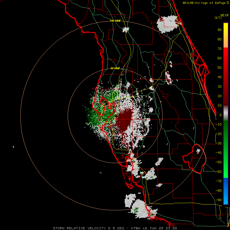230x230 pixels.
Task: Click the gray zero-velocity segment of color bar
Action: 226,113
